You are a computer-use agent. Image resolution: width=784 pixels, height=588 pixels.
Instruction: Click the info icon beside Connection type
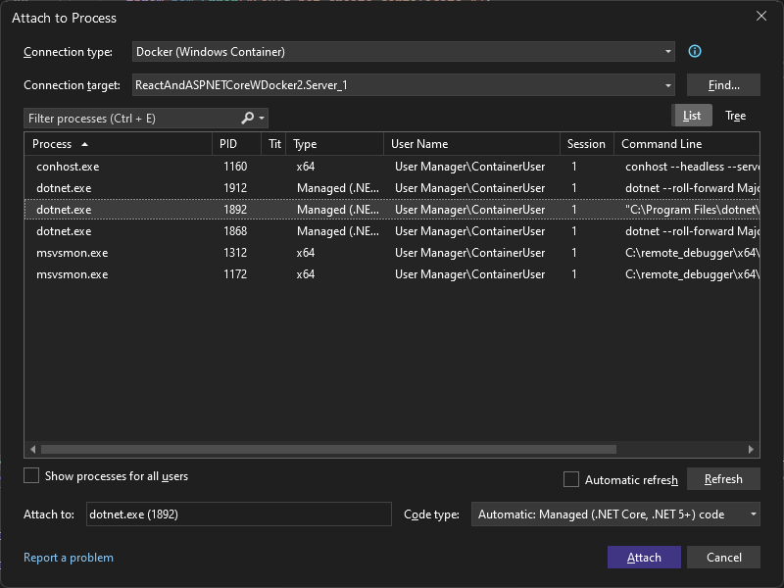[694, 51]
